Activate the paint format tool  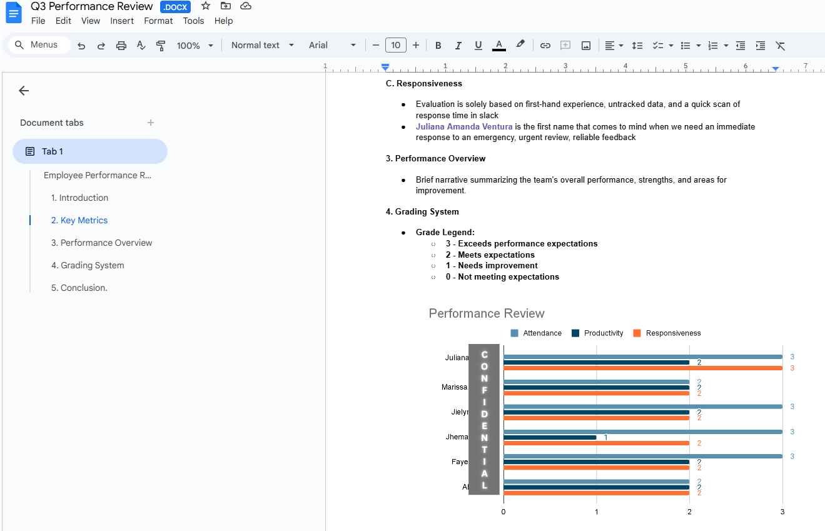tap(161, 46)
